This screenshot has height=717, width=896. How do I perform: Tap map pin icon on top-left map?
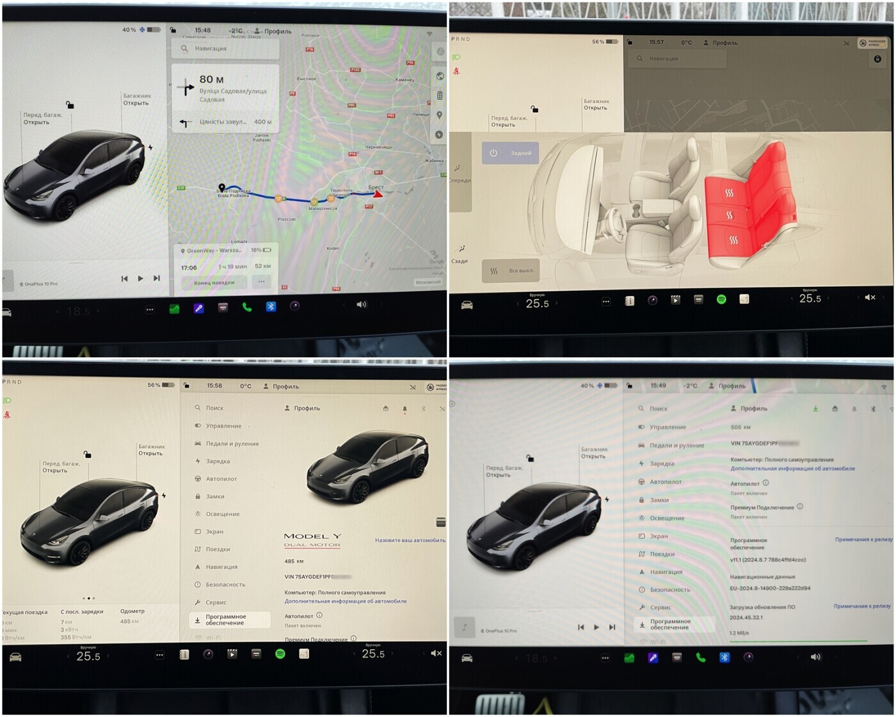[x=439, y=115]
